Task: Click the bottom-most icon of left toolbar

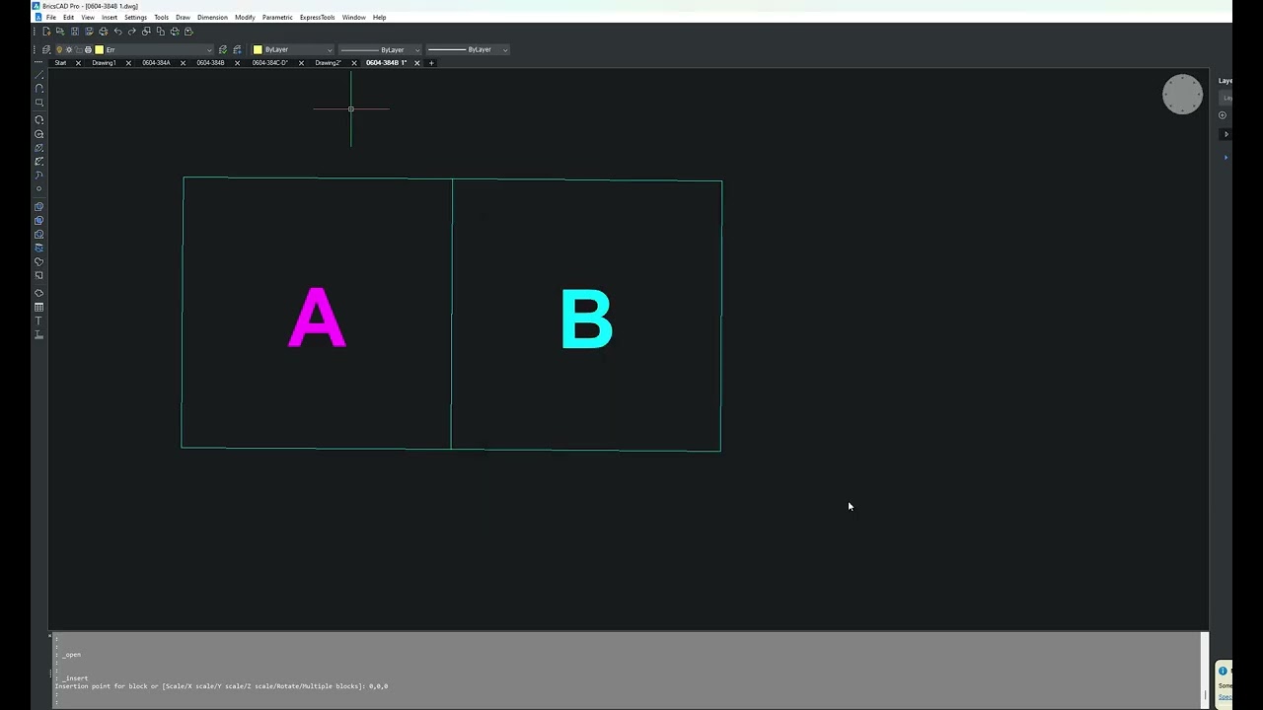Action: click(x=39, y=335)
